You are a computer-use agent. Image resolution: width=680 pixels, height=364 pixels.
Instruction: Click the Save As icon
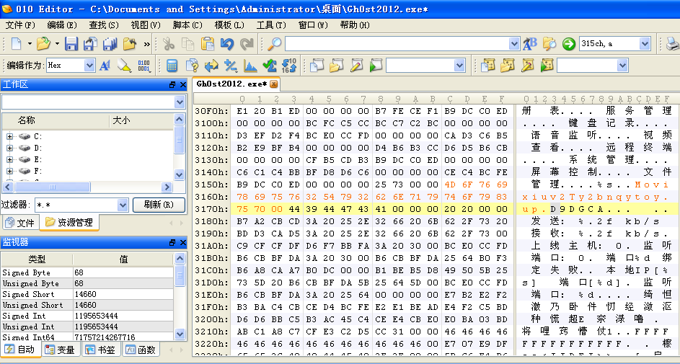point(91,43)
